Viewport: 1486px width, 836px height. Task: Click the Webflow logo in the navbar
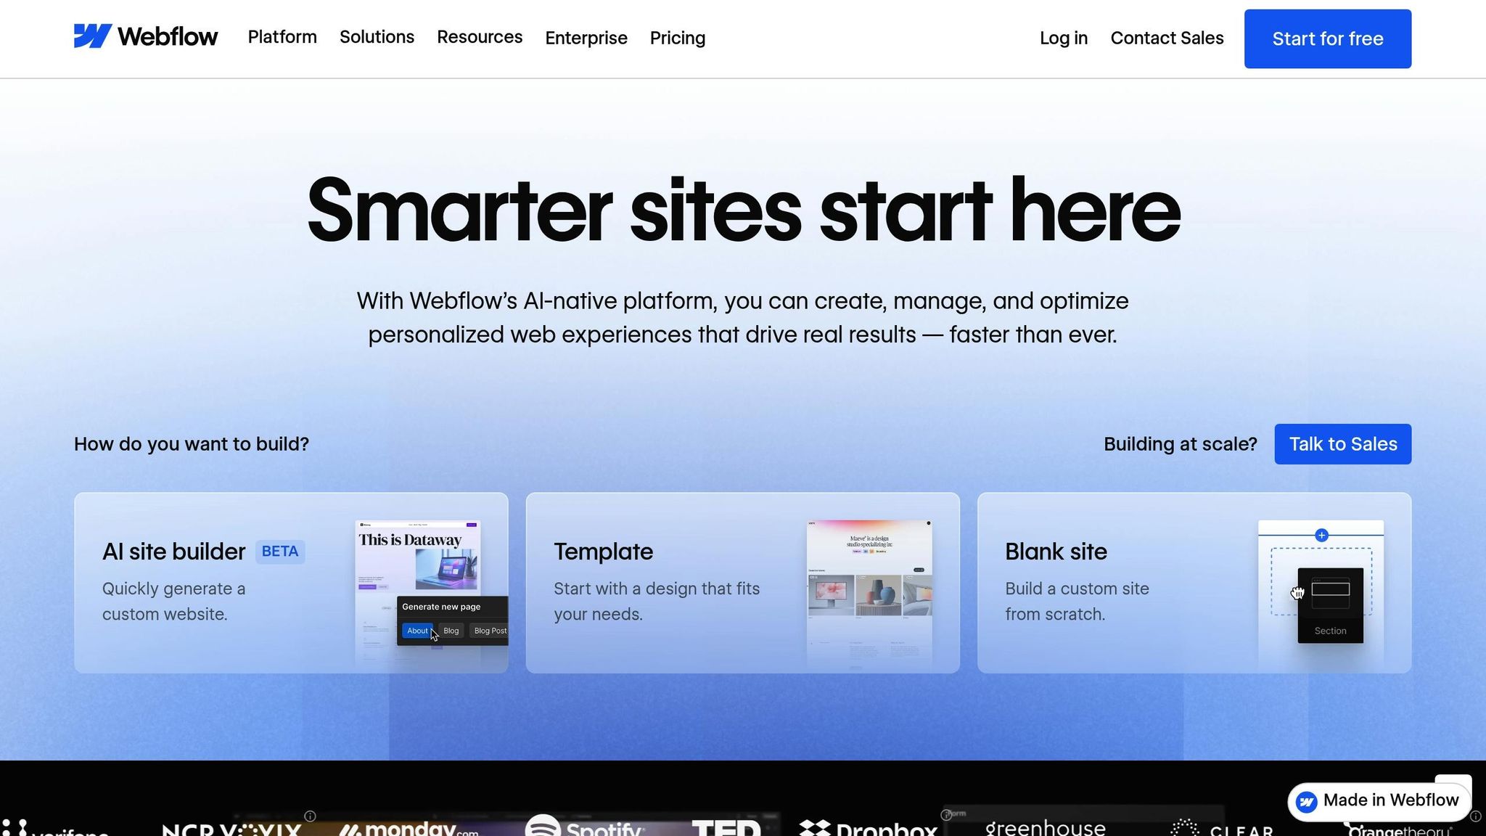pos(145,36)
